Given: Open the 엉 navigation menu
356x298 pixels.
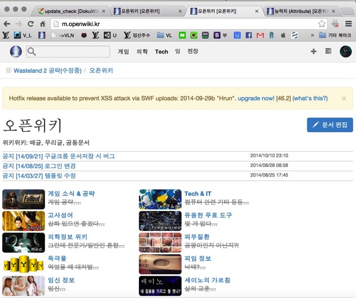Looking at the screenshot, I should click(x=177, y=52).
